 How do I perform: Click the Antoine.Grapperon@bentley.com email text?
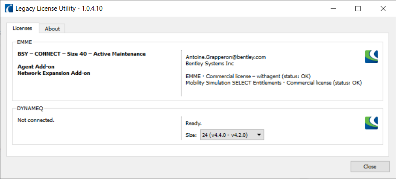coord(226,57)
